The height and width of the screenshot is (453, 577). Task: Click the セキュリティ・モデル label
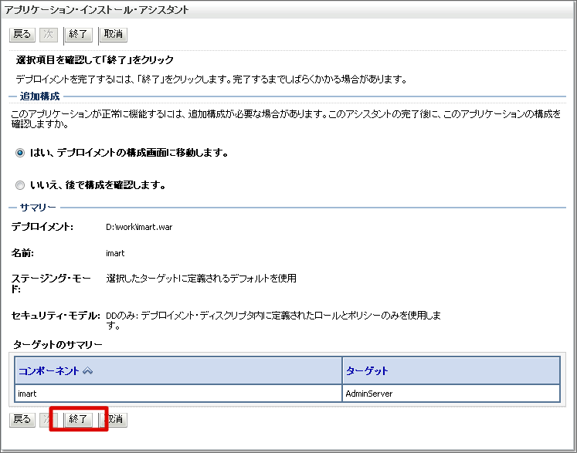[56, 316]
